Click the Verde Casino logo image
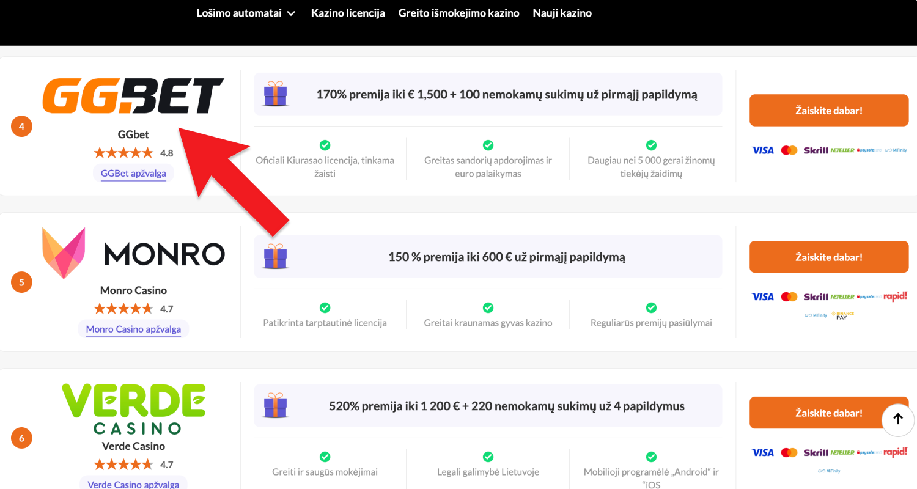 pos(133,409)
